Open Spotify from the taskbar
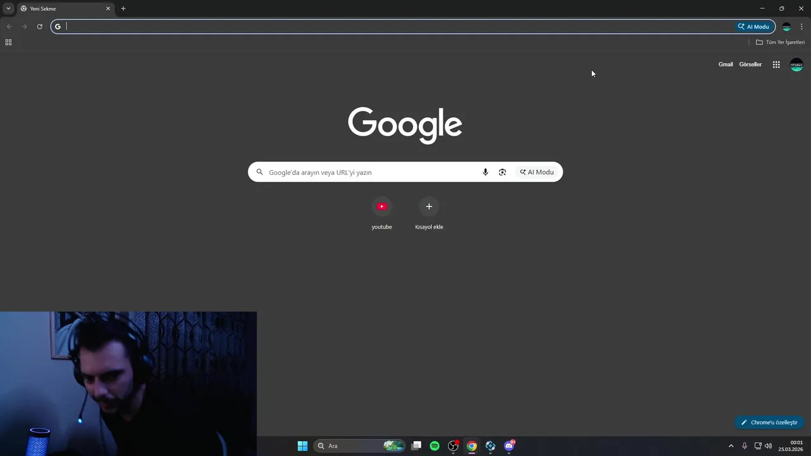The height and width of the screenshot is (456, 811). pos(435,446)
